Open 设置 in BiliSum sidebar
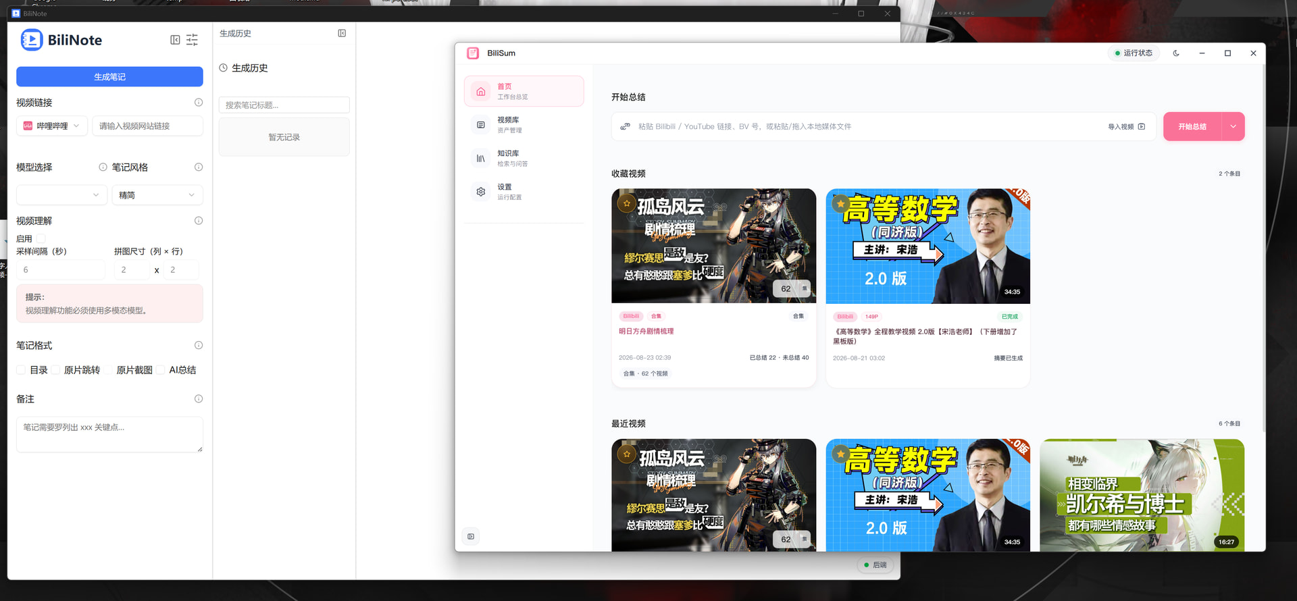1297x601 pixels. tap(524, 192)
